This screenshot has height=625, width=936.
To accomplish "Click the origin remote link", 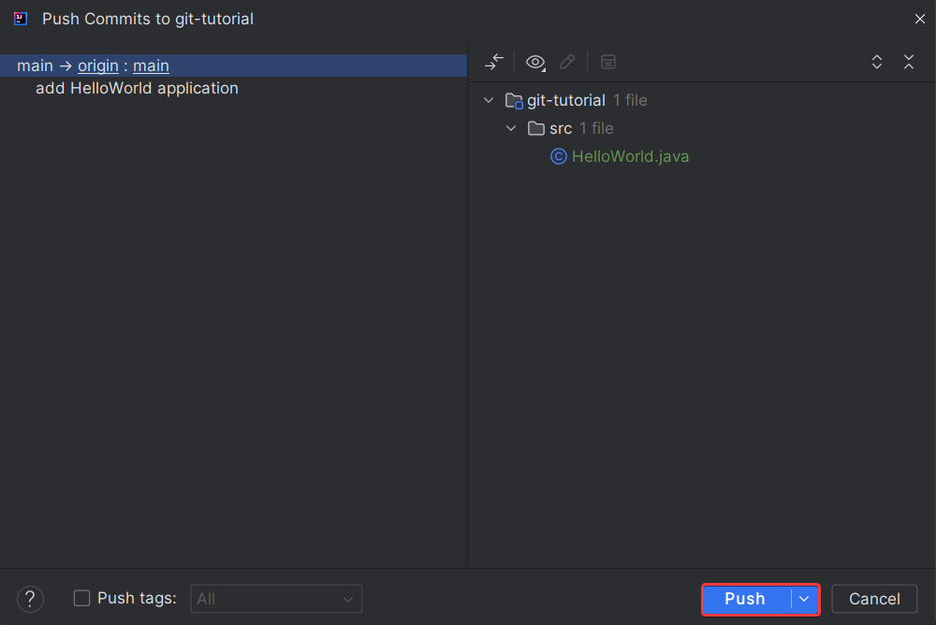I will [x=97, y=65].
